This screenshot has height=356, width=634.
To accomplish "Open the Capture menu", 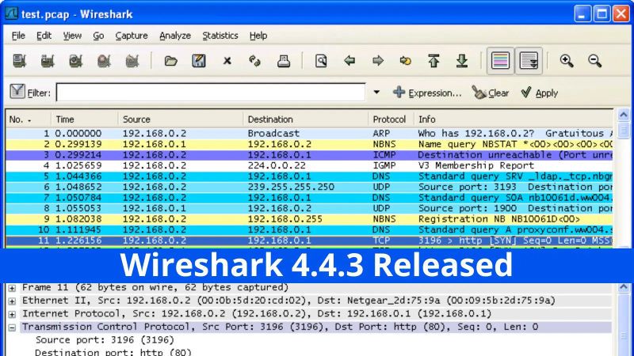I will (x=132, y=36).
